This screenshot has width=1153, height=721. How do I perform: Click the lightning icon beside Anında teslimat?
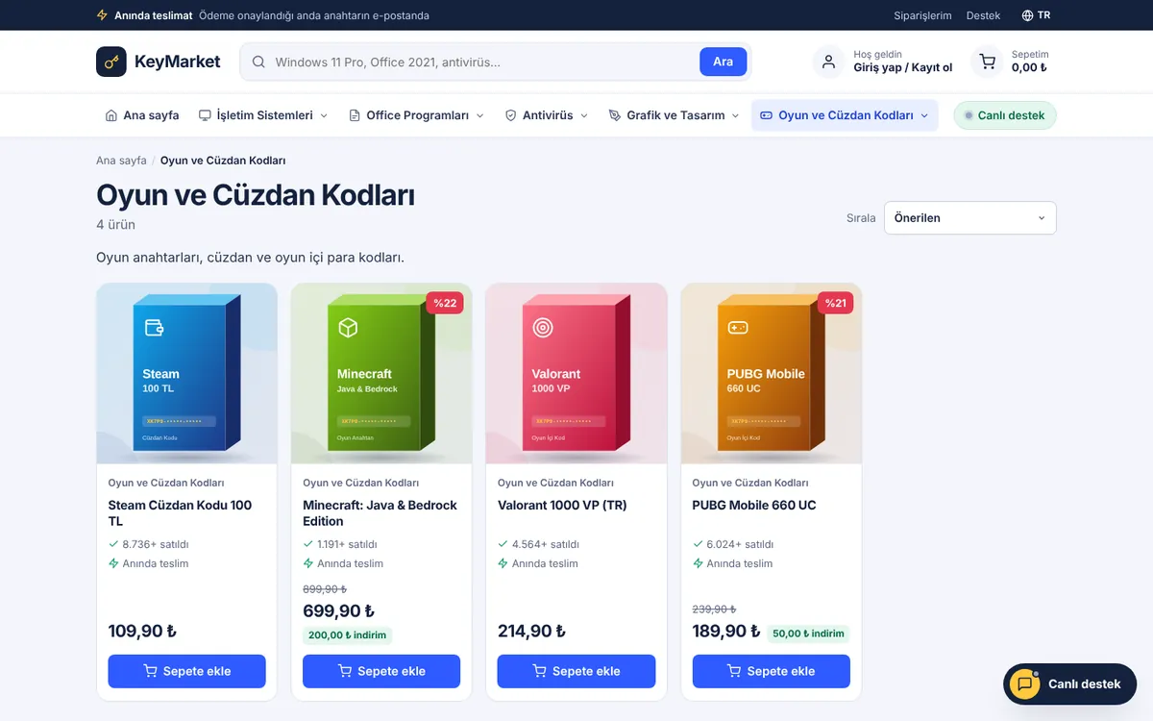103,15
